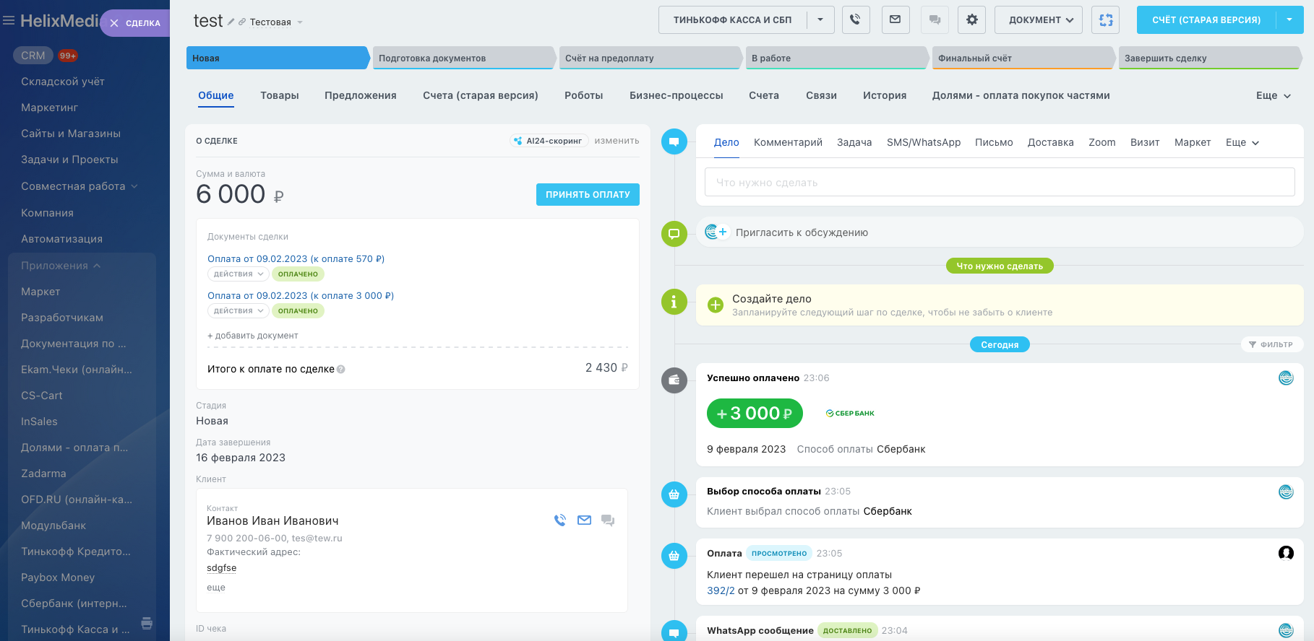Expand Еще in the deal tabs row
The image size is (1314, 641).
tap(1274, 95)
